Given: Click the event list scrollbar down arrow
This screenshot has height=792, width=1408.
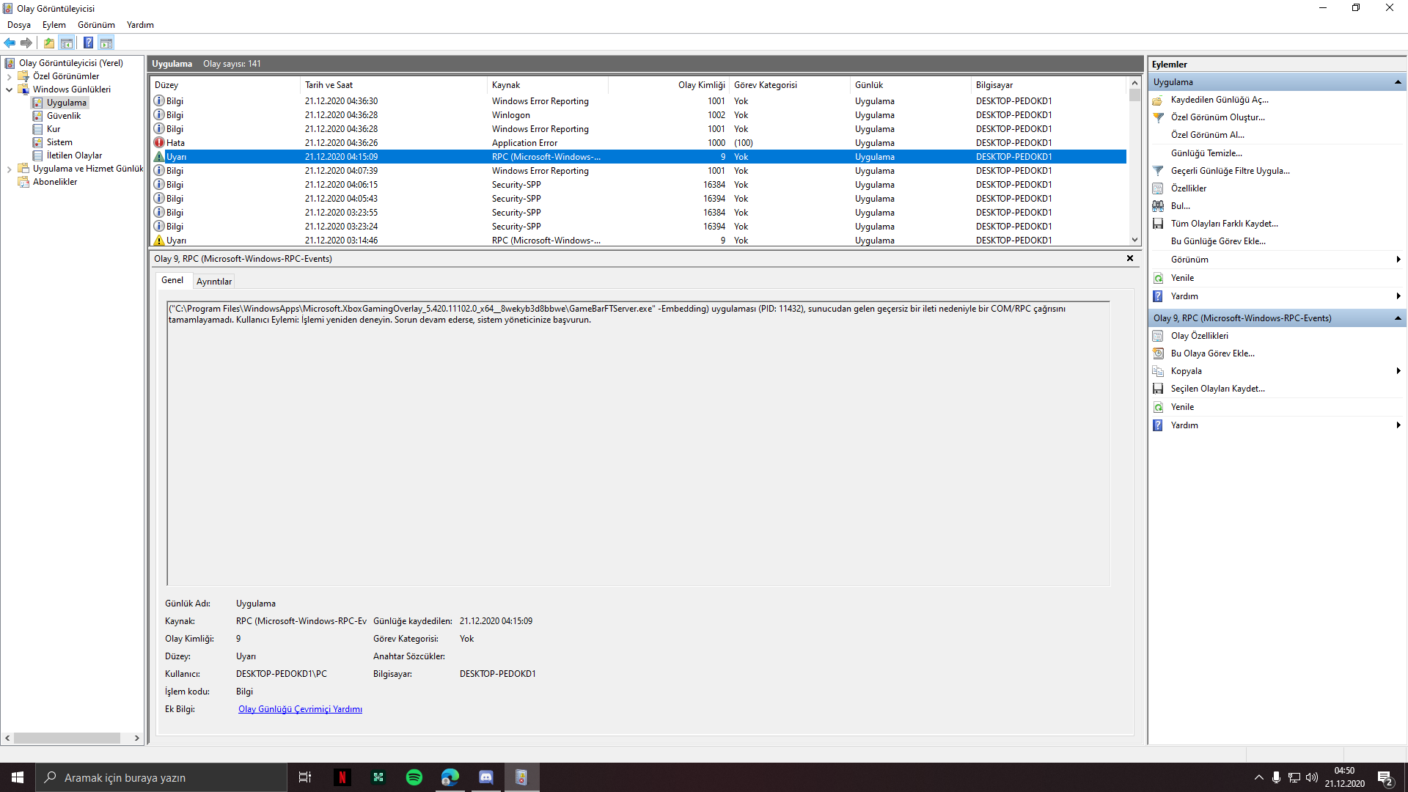Looking at the screenshot, I should coord(1134,240).
